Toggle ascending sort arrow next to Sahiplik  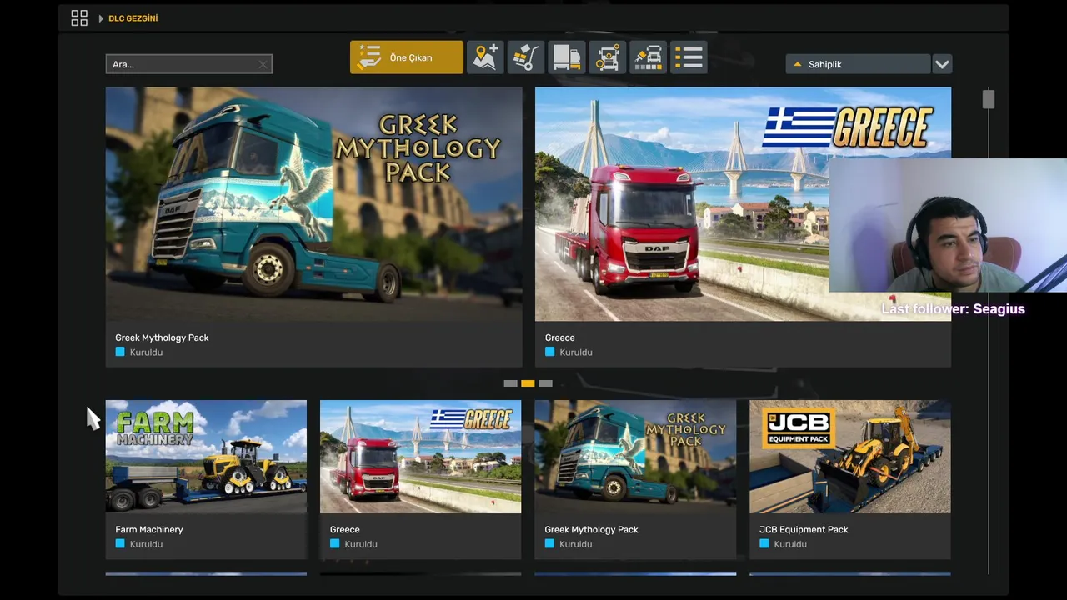click(x=797, y=64)
